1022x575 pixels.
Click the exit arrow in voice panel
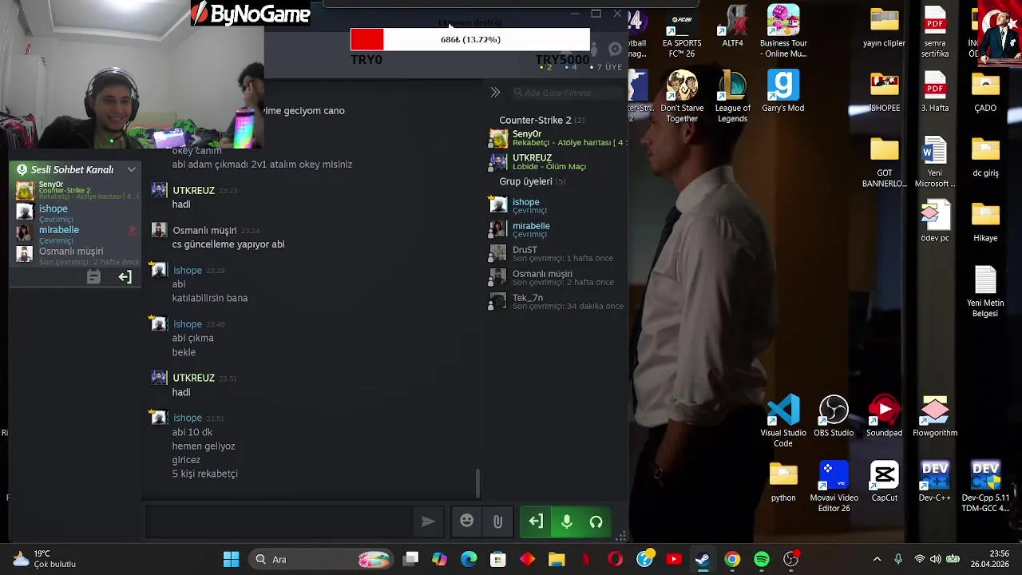click(x=125, y=277)
